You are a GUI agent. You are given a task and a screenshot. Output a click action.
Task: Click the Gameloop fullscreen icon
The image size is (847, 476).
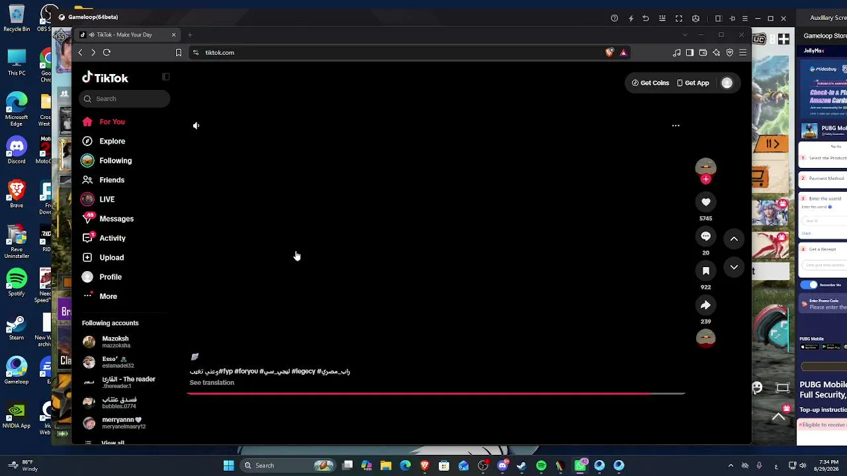coord(678,18)
